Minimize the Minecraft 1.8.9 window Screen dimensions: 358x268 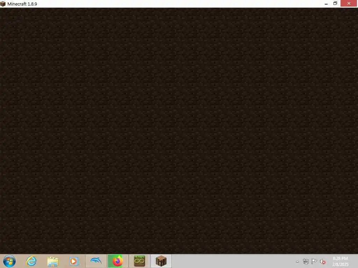(326, 3)
